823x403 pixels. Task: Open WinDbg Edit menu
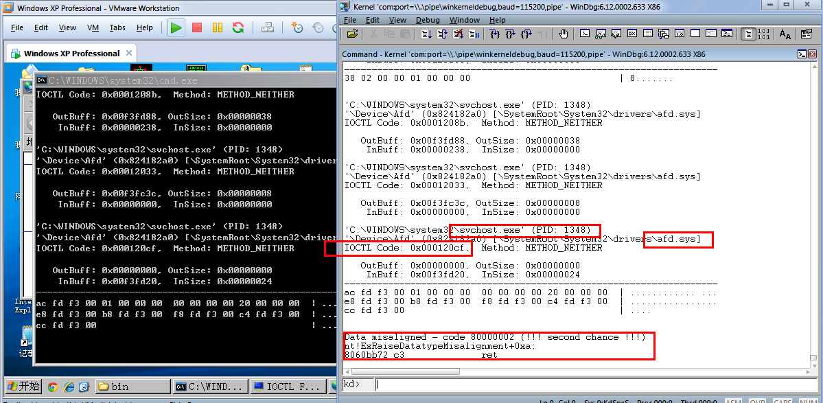[373, 20]
